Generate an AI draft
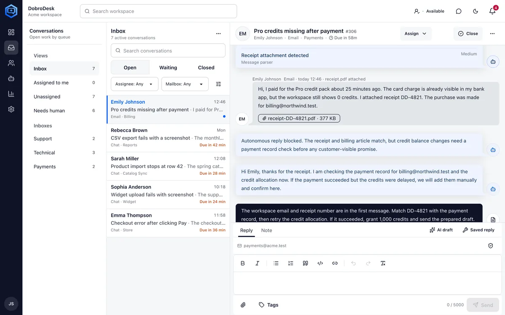 pyautogui.click(x=441, y=230)
